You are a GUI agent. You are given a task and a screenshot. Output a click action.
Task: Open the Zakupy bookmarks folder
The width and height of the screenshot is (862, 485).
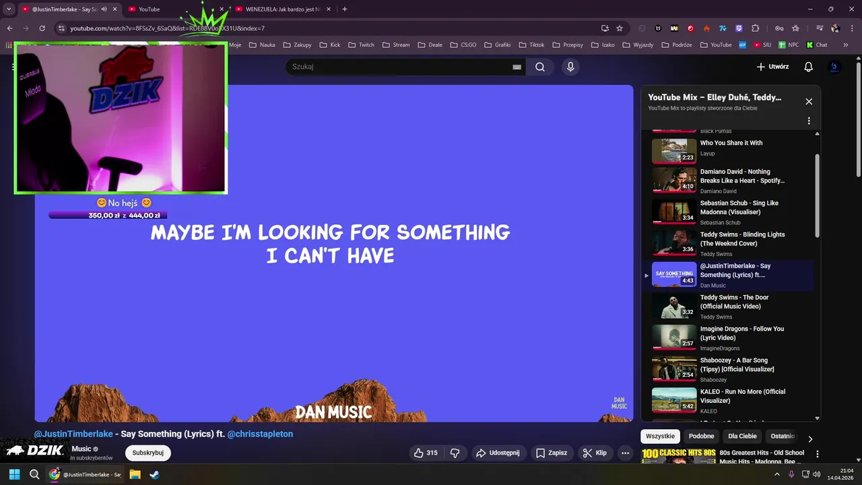[x=297, y=45]
